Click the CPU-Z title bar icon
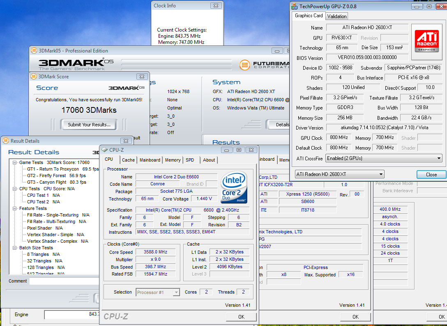447x326 pixels. click(104, 150)
